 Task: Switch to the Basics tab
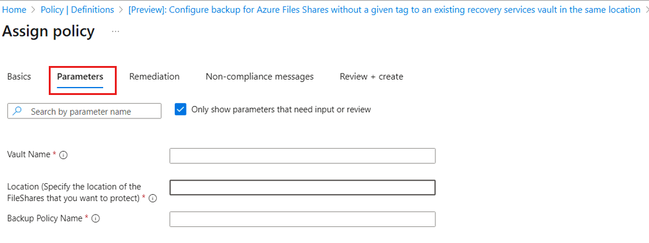point(19,76)
